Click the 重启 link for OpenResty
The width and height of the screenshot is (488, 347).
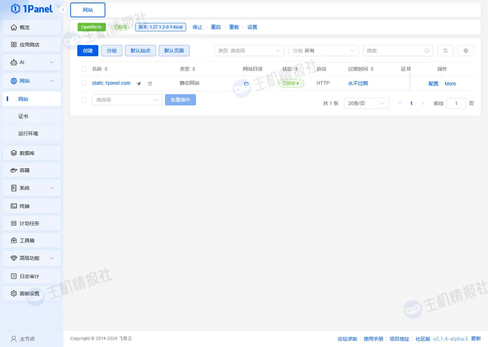click(x=216, y=27)
